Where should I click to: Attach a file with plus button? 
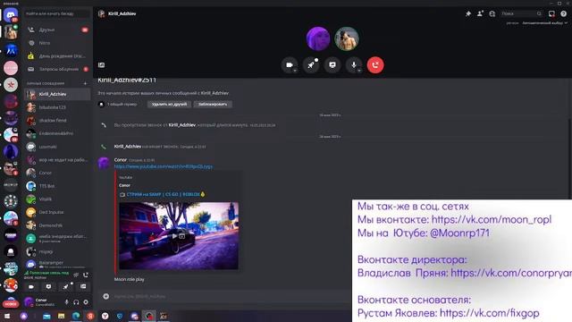(x=105, y=296)
